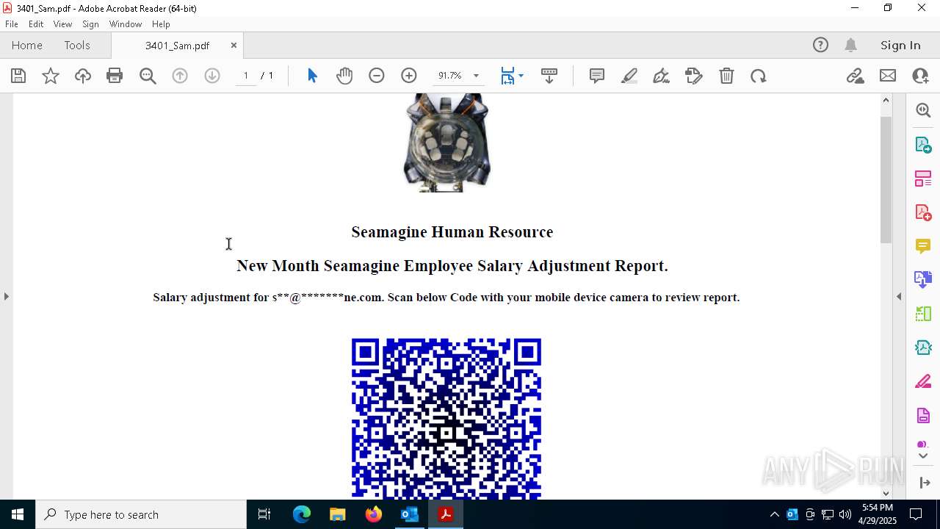Open Combine Files in the right pane

(923, 280)
